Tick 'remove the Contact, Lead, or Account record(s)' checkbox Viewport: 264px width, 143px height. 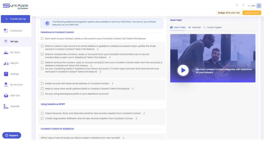42,63
